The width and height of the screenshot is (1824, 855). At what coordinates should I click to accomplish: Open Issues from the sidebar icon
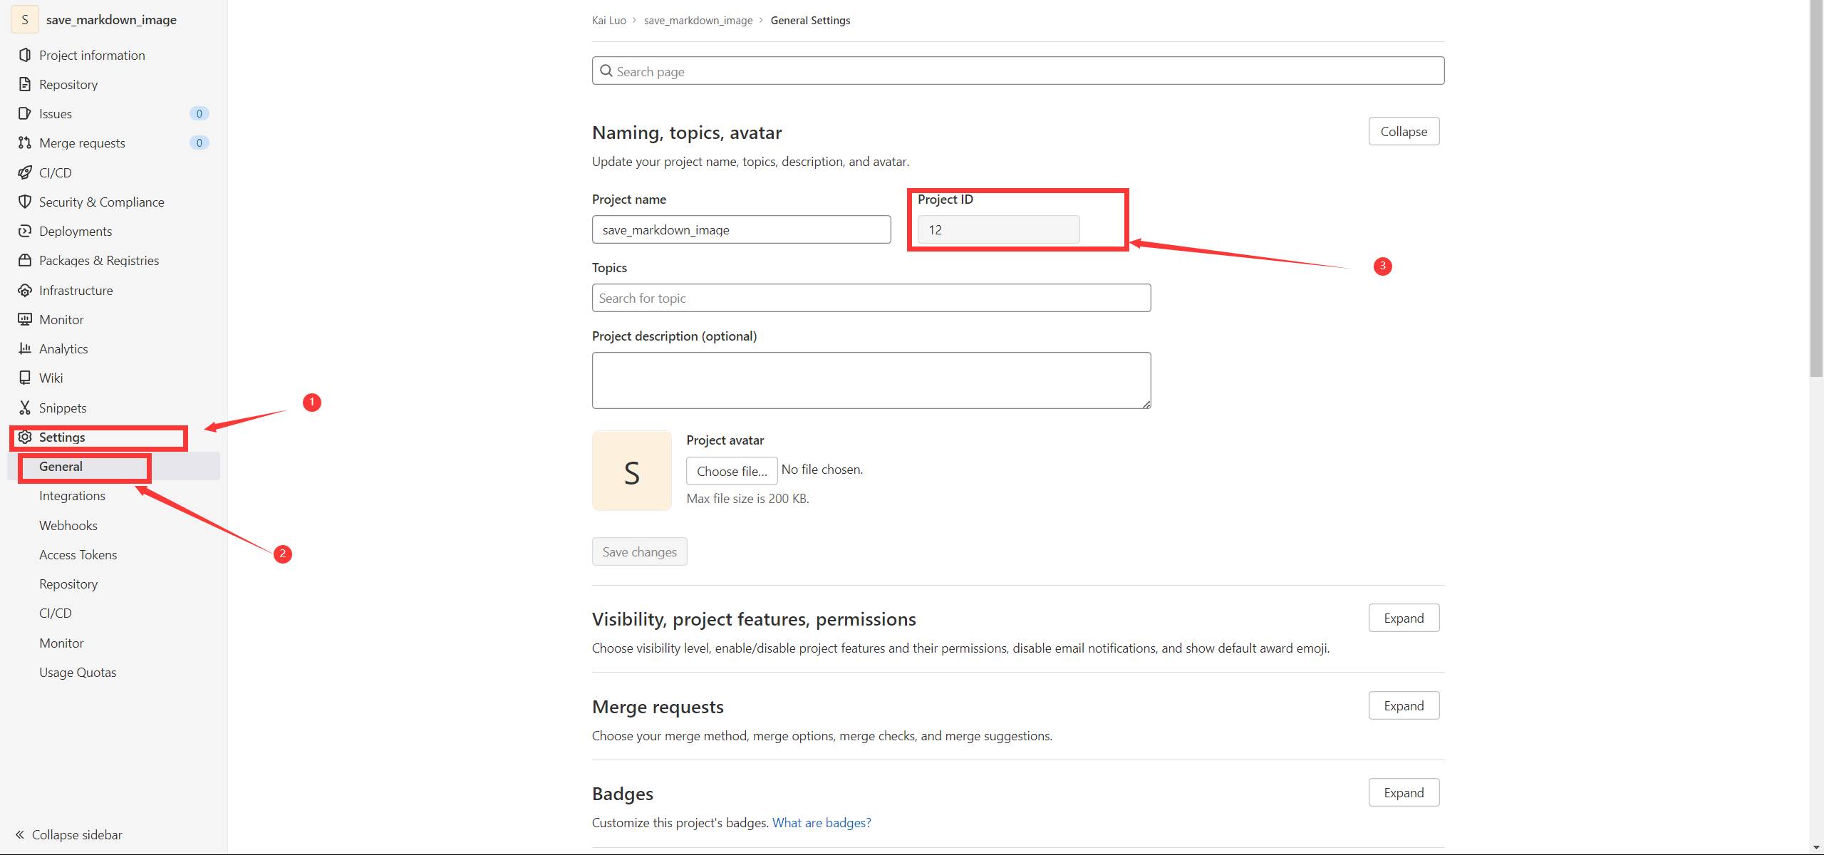[25, 113]
